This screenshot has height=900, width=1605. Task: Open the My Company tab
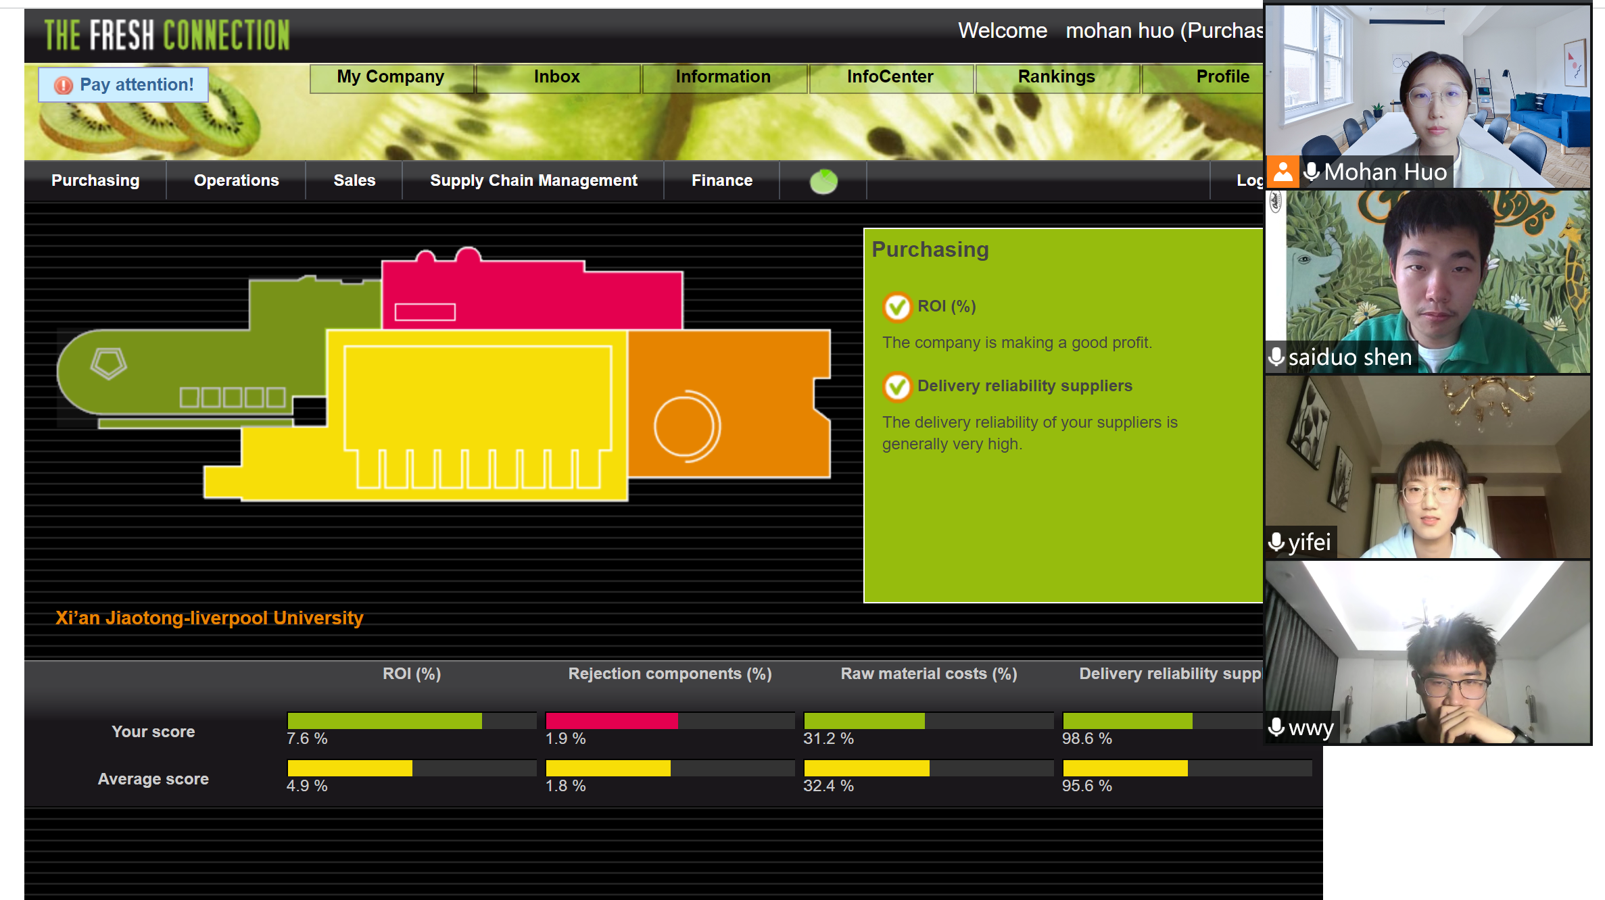tap(391, 77)
